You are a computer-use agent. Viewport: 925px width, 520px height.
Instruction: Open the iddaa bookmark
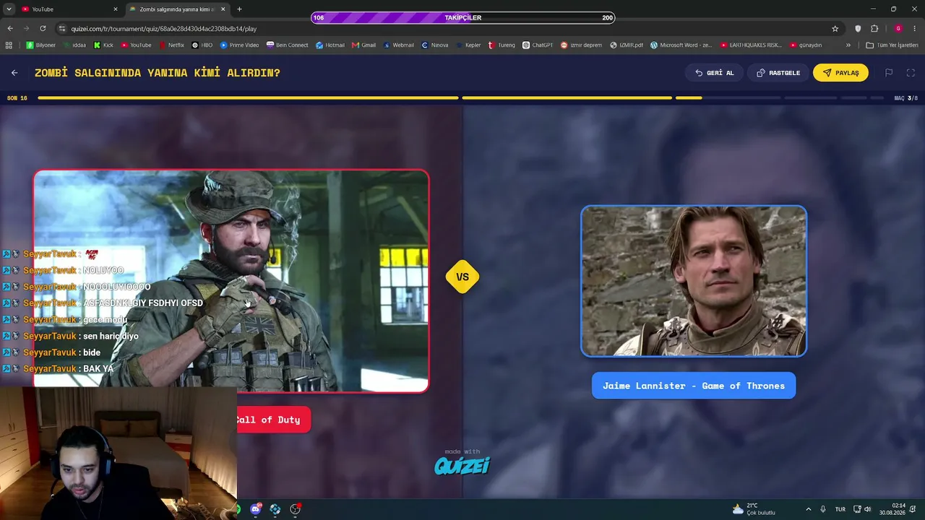coord(74,45)
